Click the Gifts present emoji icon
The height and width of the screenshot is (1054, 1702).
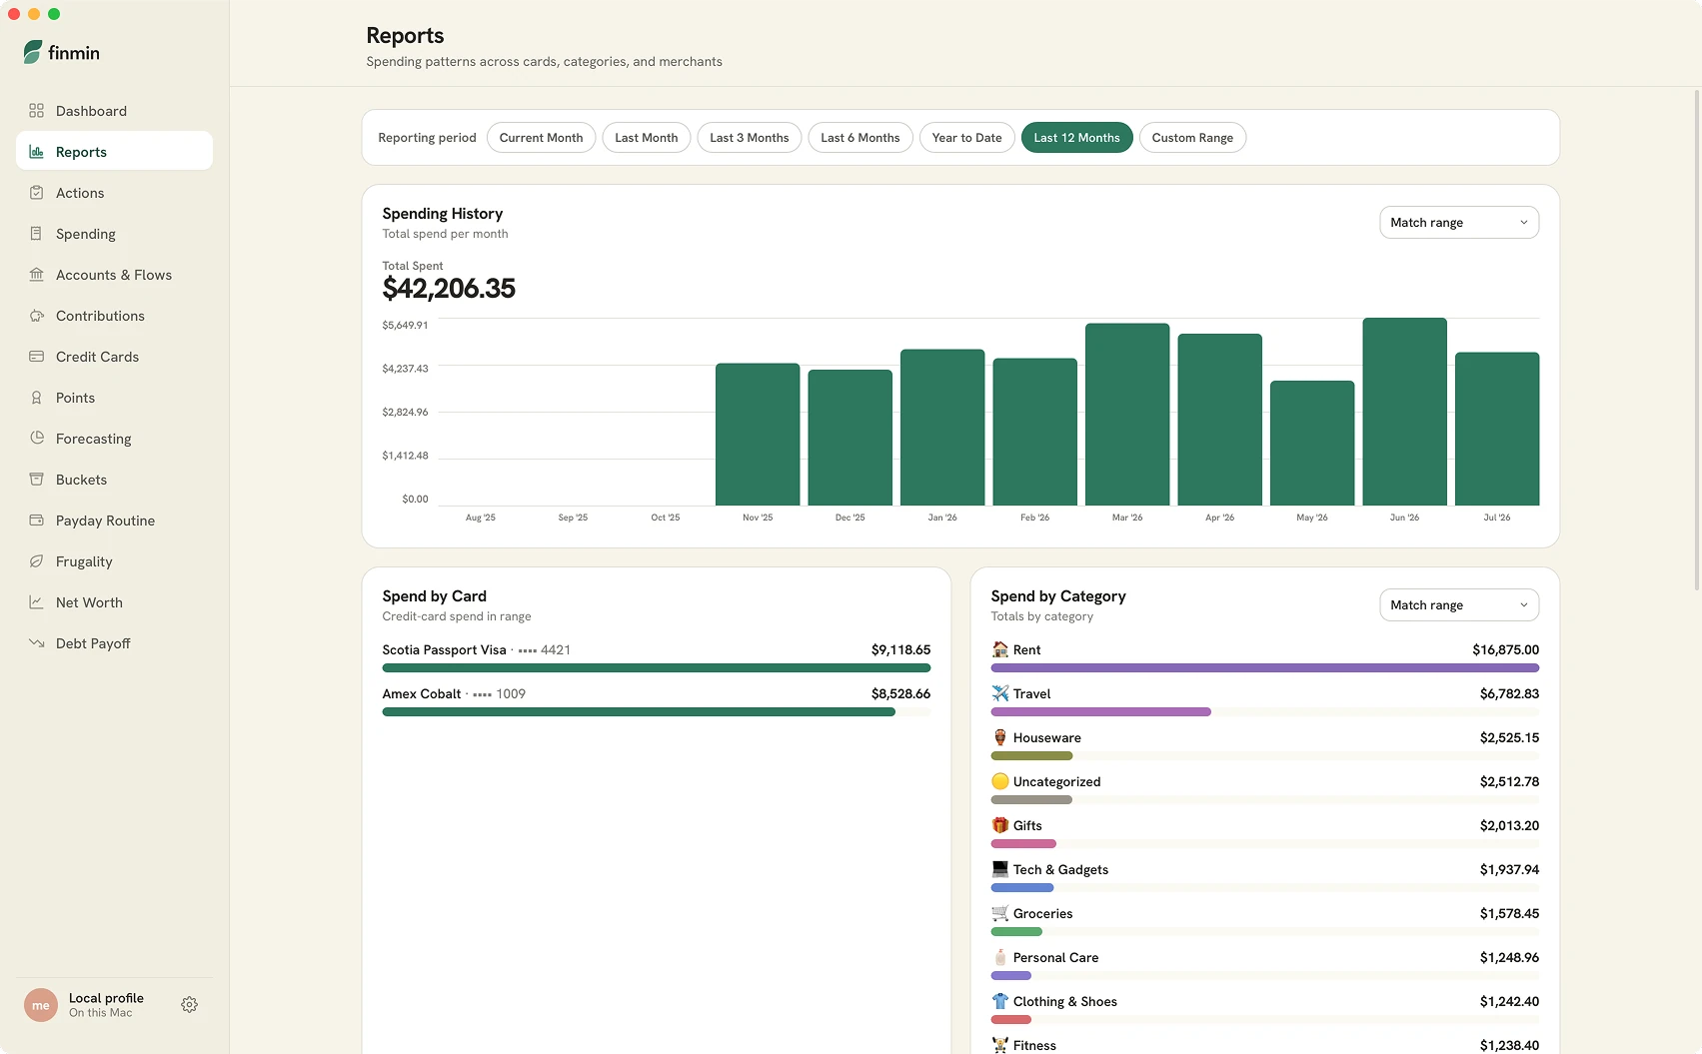[x=999, y=825]
